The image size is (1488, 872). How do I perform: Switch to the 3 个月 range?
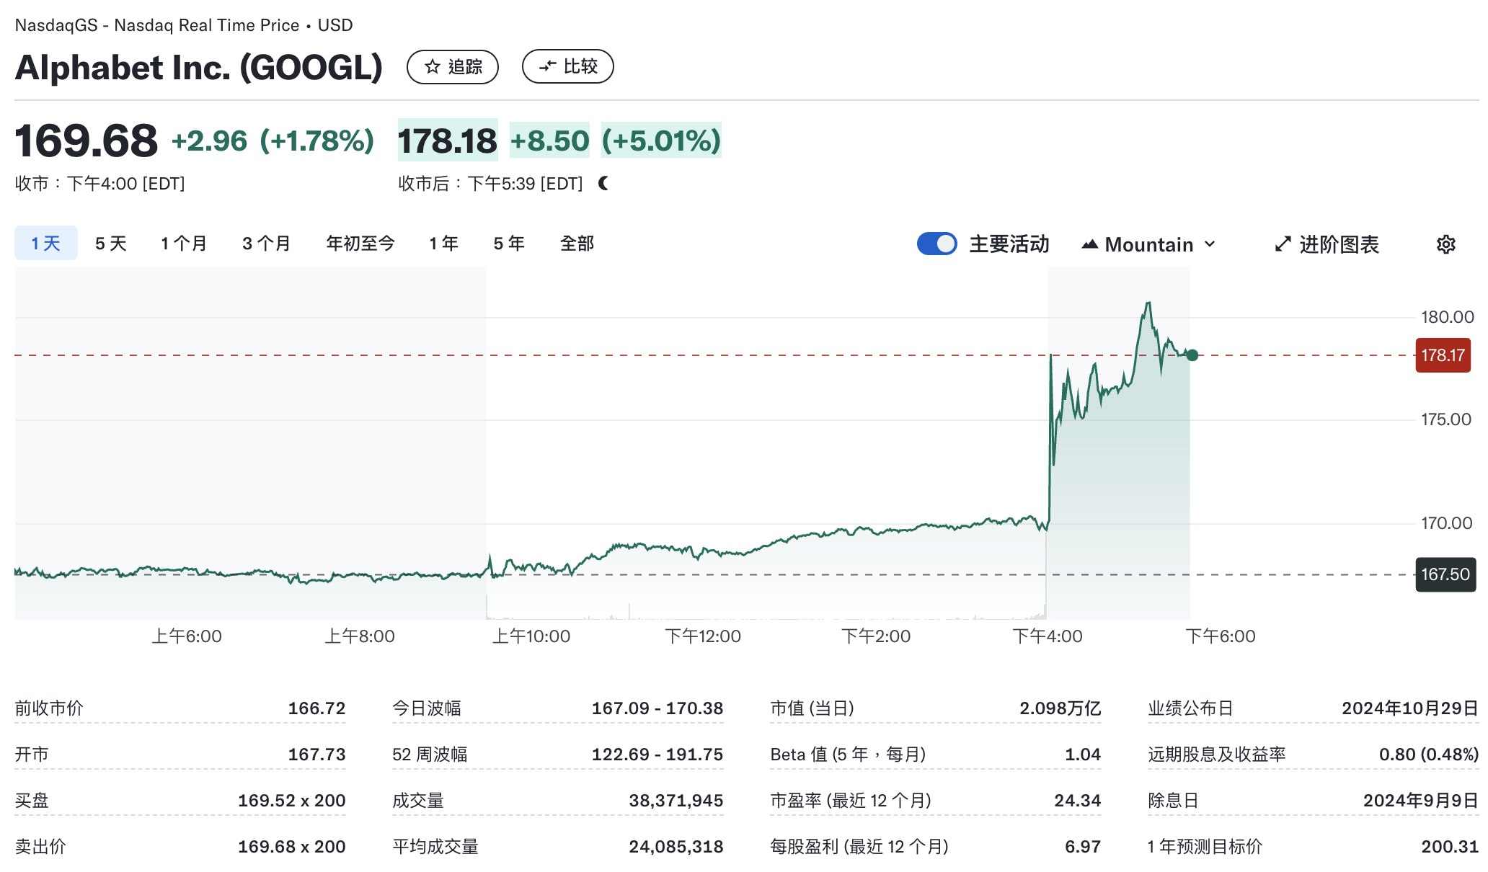[x=267, y=244]
